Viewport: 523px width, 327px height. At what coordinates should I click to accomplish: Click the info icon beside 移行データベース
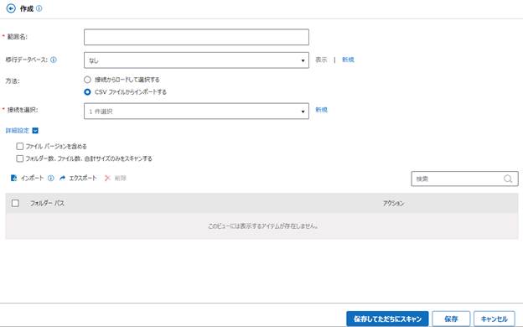[54, 60]
